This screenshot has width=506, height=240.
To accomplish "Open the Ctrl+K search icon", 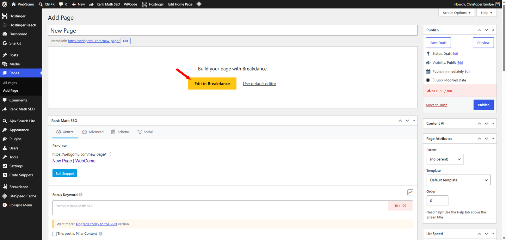I will click(x=40, y=4).
